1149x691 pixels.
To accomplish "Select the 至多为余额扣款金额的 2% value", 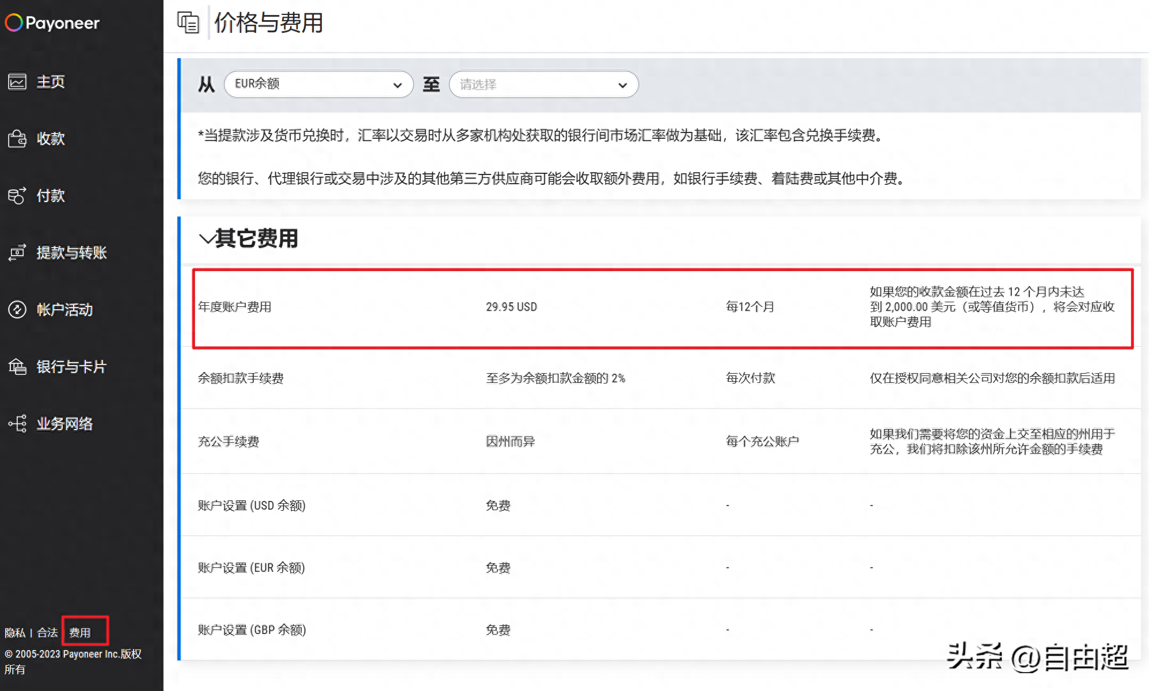I will click(556, 378).
